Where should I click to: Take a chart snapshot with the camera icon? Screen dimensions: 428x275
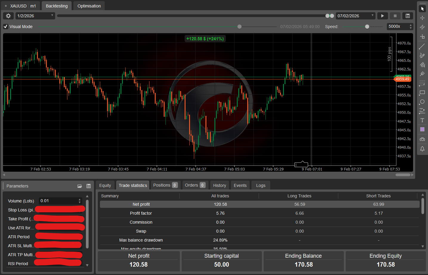(422, 139)
